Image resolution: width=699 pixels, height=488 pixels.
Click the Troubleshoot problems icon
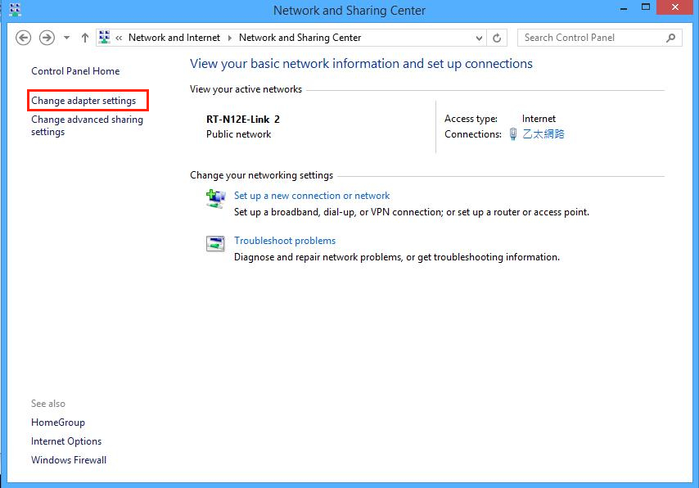215,244
